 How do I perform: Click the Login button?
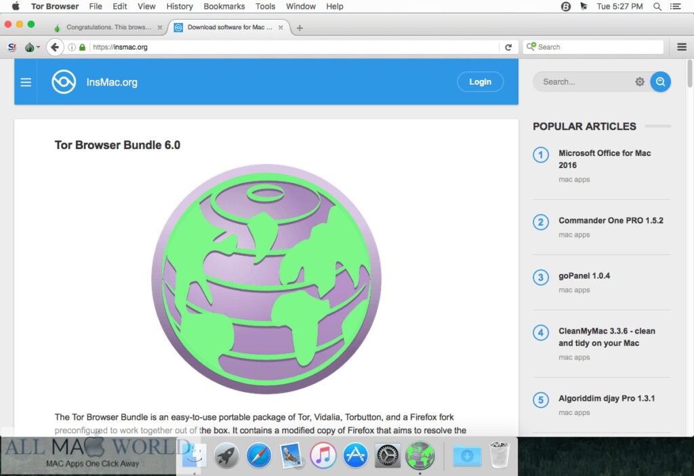click(x=481, y=82)
